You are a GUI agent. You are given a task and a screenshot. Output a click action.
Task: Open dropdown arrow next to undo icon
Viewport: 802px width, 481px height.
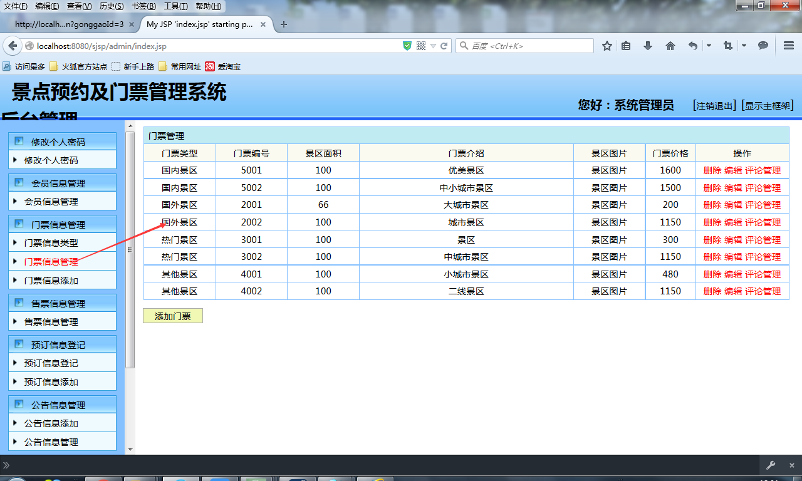(x=709, y=46)
